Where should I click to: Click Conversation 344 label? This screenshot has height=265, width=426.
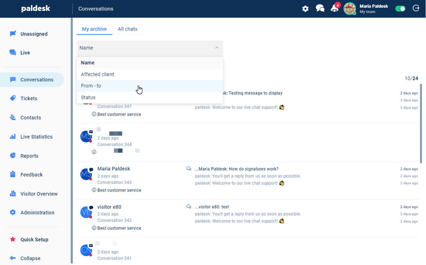click(114, 144)
